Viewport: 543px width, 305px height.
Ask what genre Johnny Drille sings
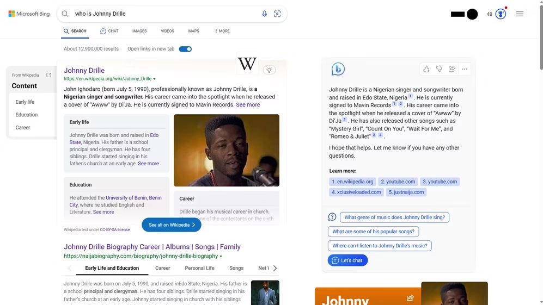point(394,217)
